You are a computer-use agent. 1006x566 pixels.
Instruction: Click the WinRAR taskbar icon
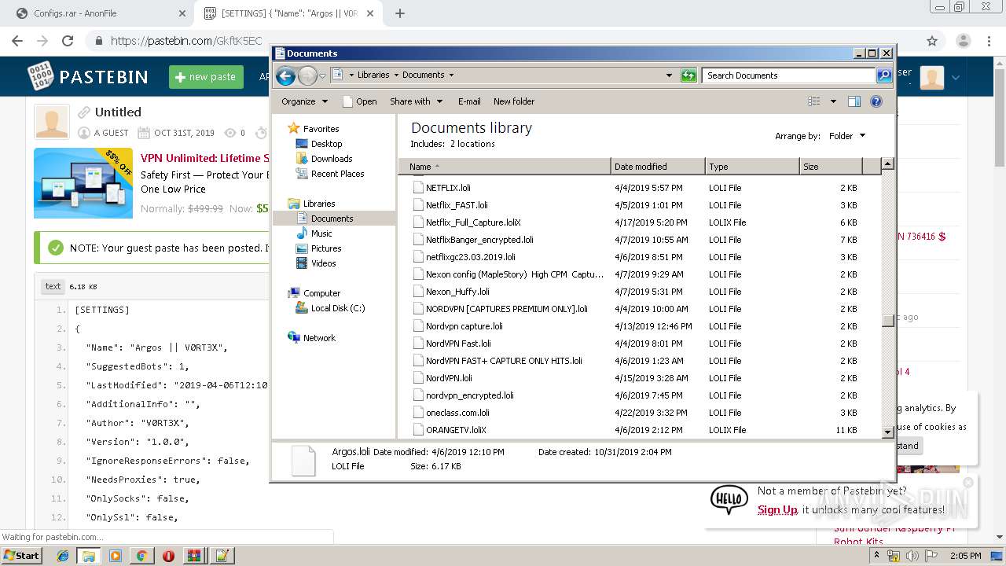[x=194, y=556]
